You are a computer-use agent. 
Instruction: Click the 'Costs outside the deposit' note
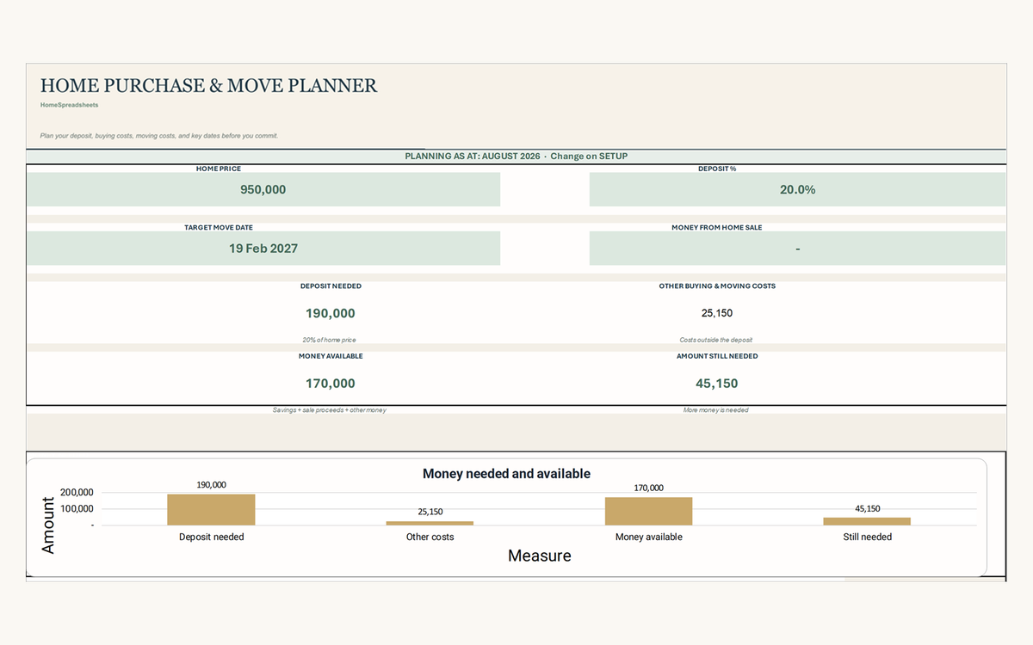click(x=716, y=341)
